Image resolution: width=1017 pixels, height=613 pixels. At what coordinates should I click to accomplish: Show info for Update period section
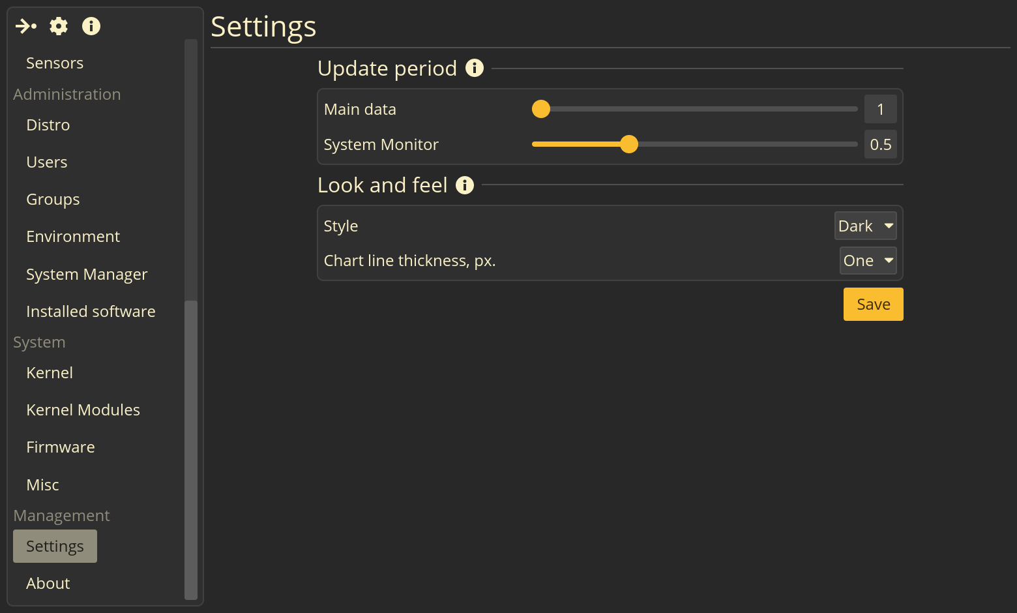pos(475,68)
